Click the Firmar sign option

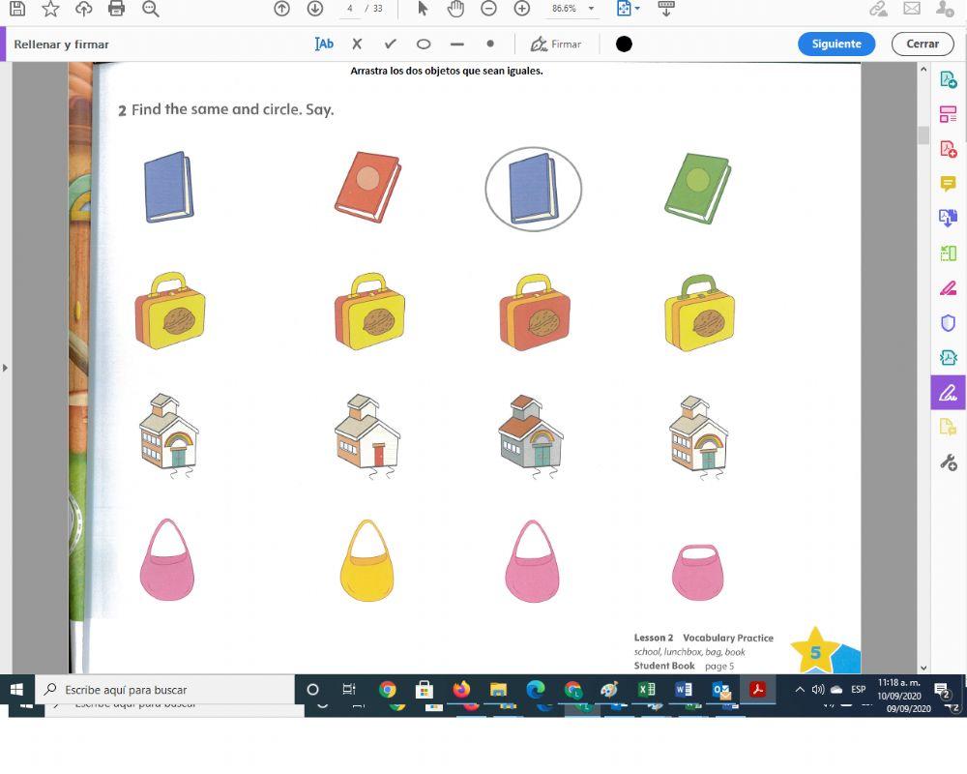[556, 44]
